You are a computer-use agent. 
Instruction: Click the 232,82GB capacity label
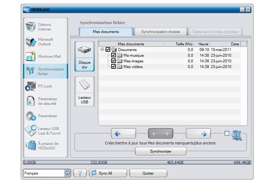click(x=99, y=162)
